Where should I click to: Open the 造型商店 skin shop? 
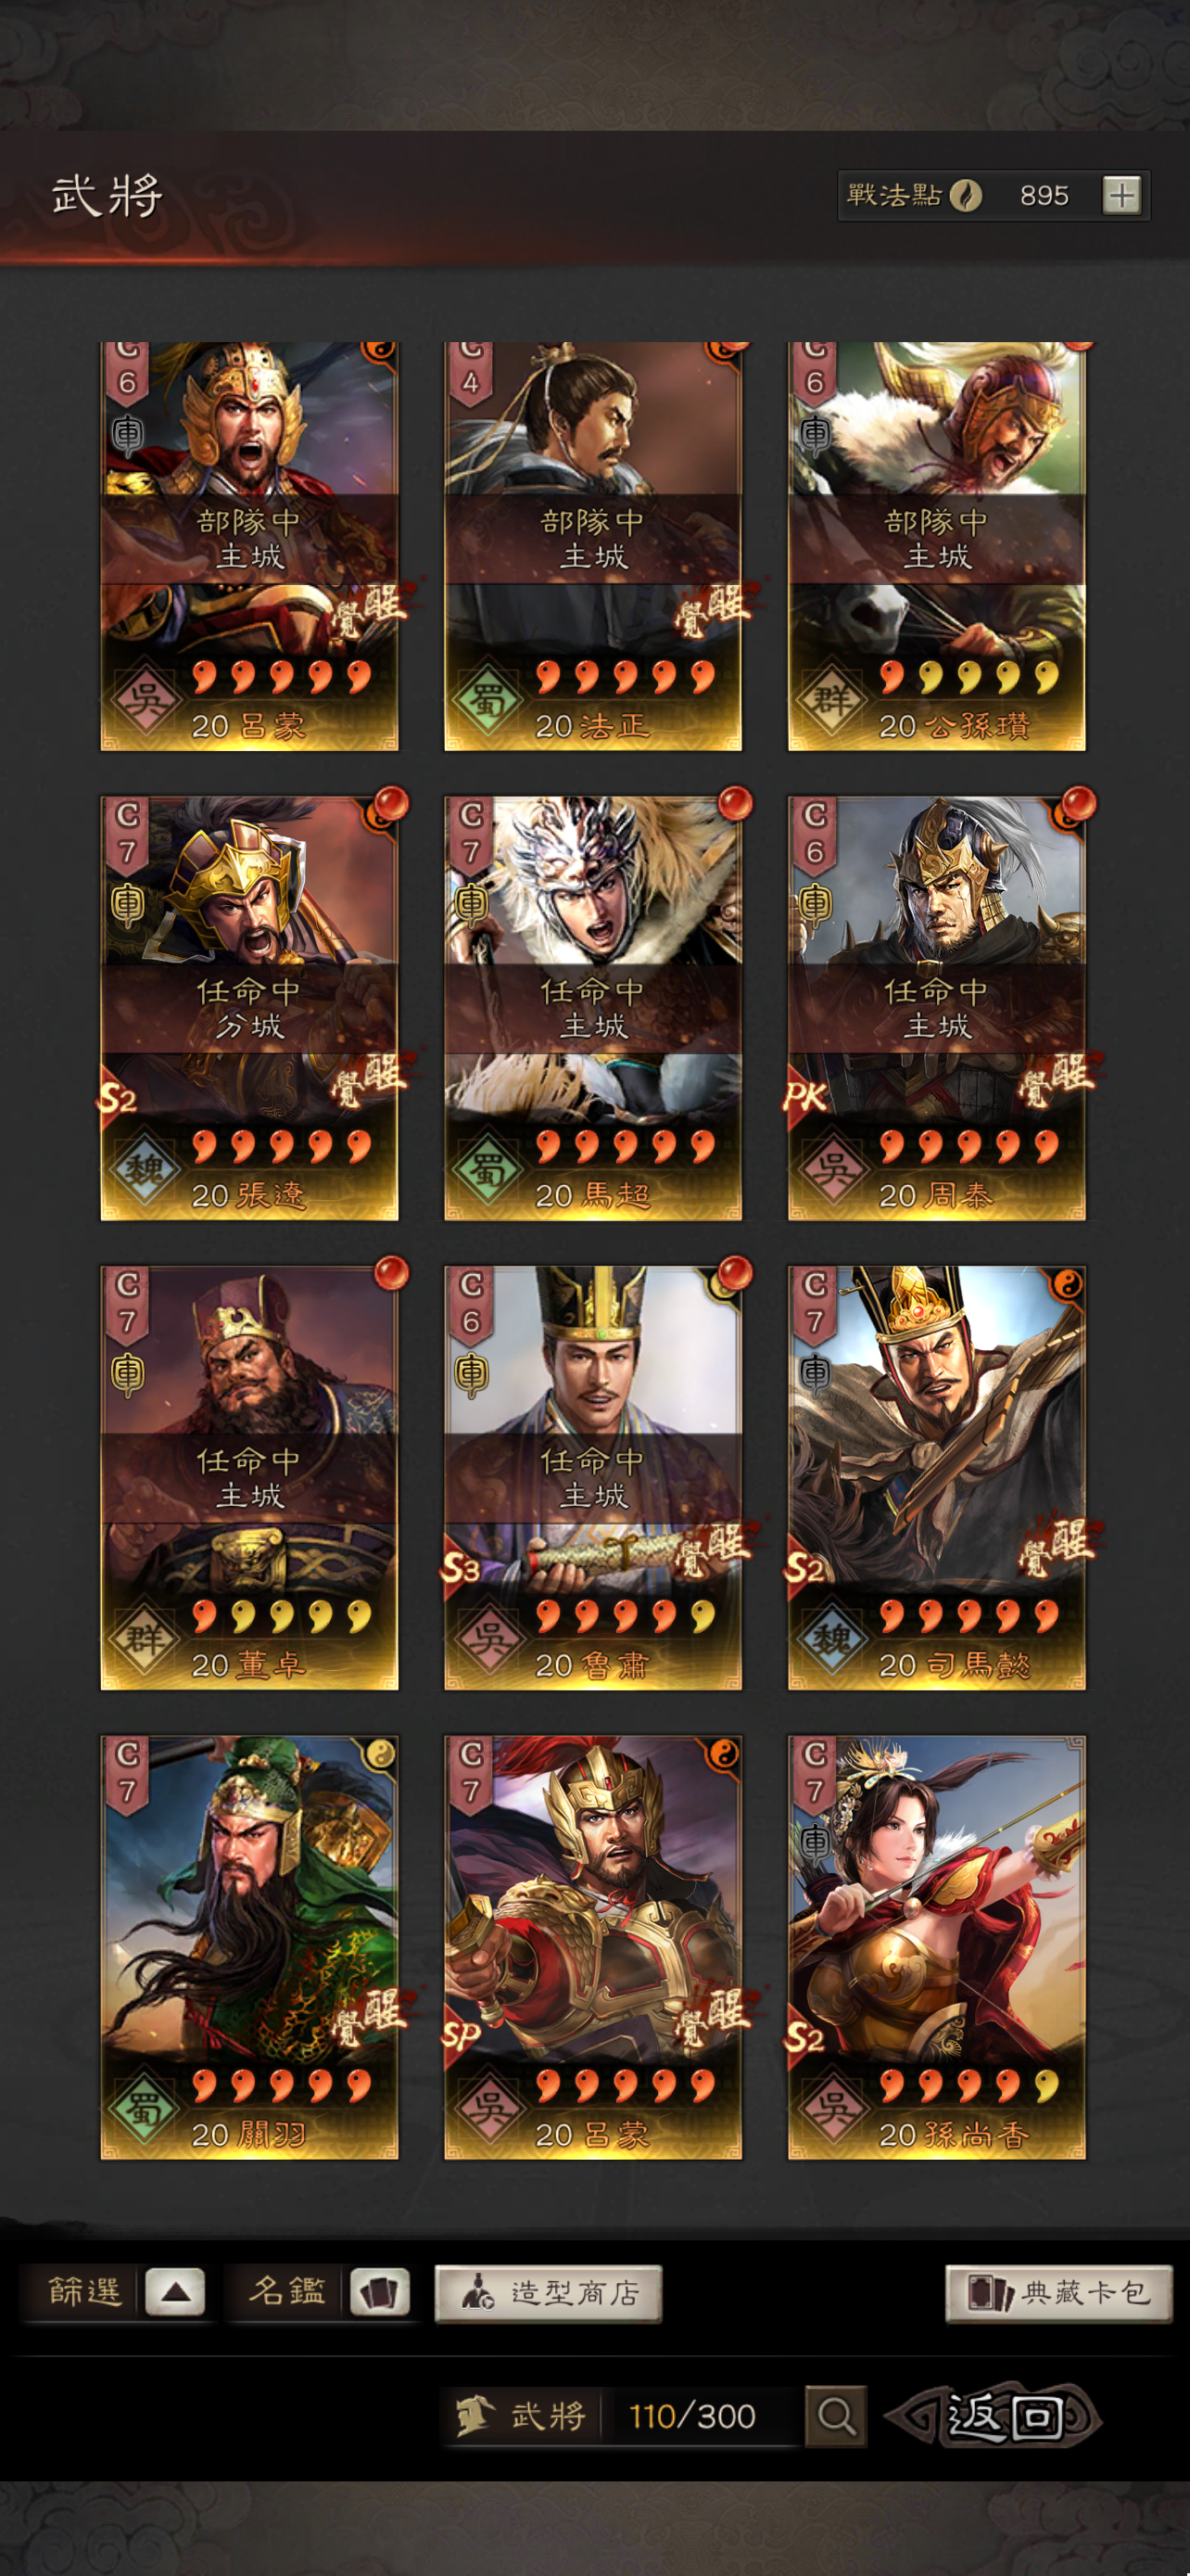pos(548,2292)
